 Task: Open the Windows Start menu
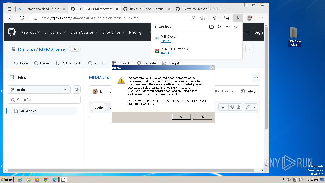tap(7, 180)
